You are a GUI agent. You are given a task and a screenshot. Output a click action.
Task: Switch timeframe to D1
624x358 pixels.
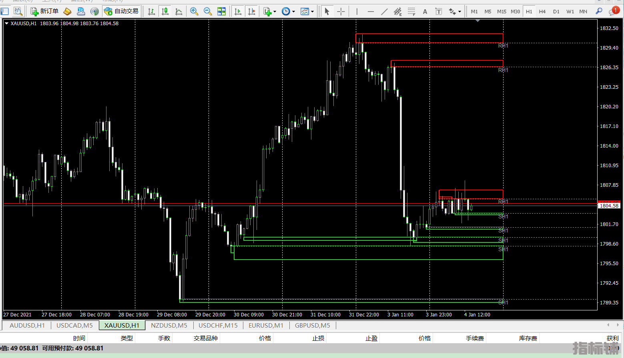[x=556, y=11]
